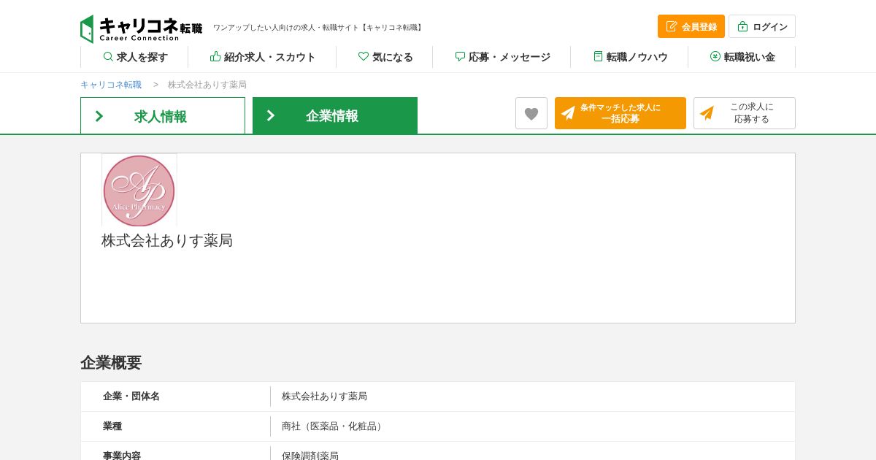Click the 企業概要 section heading
Image resolution: width=876 pixels, height=460 pixels.
(x=111, y=362)
